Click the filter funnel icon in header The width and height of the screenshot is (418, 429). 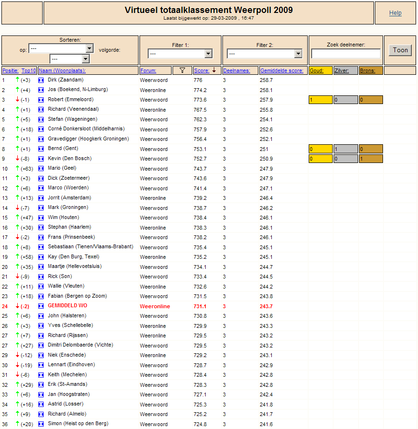click(x=182, y=70)
